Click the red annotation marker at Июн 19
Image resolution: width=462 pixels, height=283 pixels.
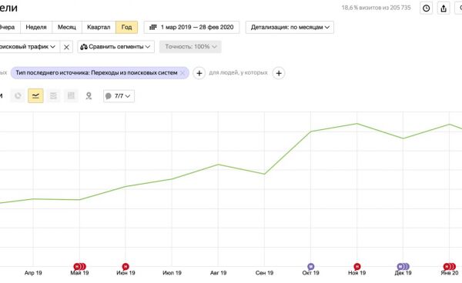click(x=126, y=267)
